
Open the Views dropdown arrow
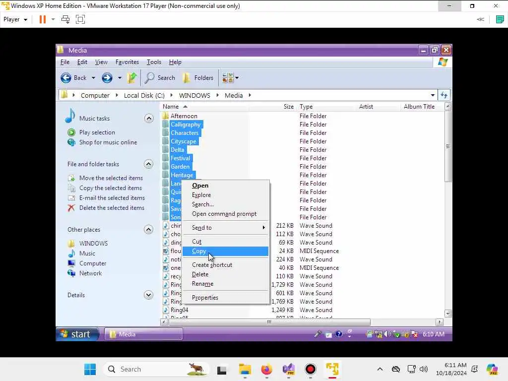237,78
